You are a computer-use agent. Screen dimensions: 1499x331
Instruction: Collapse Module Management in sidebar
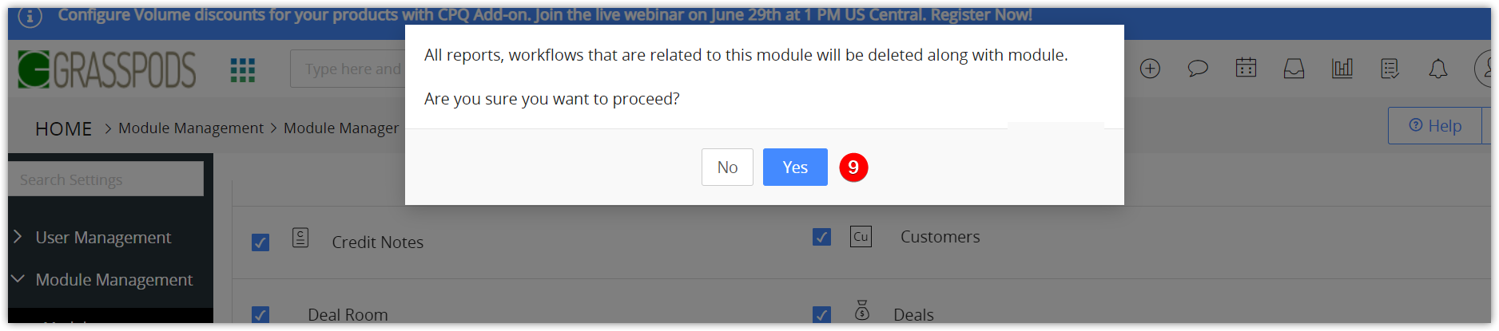click(x=113, y=280)
